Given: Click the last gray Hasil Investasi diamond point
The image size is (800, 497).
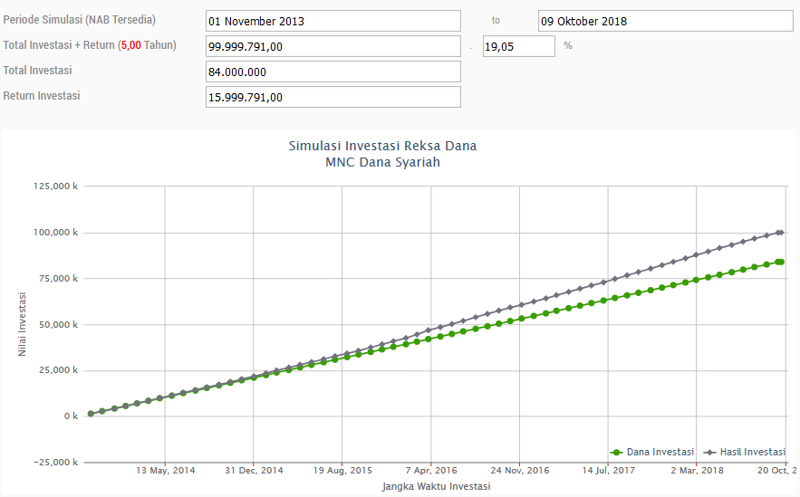Looking at the screenshot, I should [x=781, y=233].
